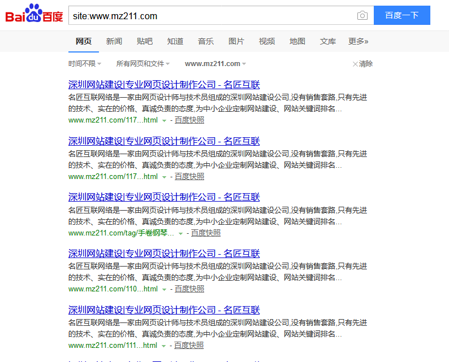This screenshot has width=449, height=362.
Task: Open the www.mz211.com/tag/ result URL link
Action: click(x=121, y=233)
